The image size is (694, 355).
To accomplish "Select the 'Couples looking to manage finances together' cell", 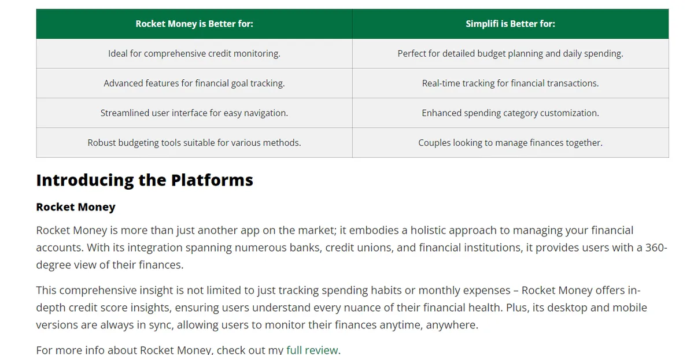I will [511, 143].
